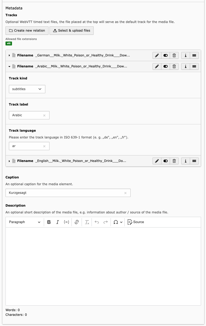Click into the Description text area
206x326 pixels.
tap(103, 266)
